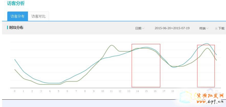Viewport: 226px width, 107px height.
Task: Click the download arrow icon
Action: (216, 28)
